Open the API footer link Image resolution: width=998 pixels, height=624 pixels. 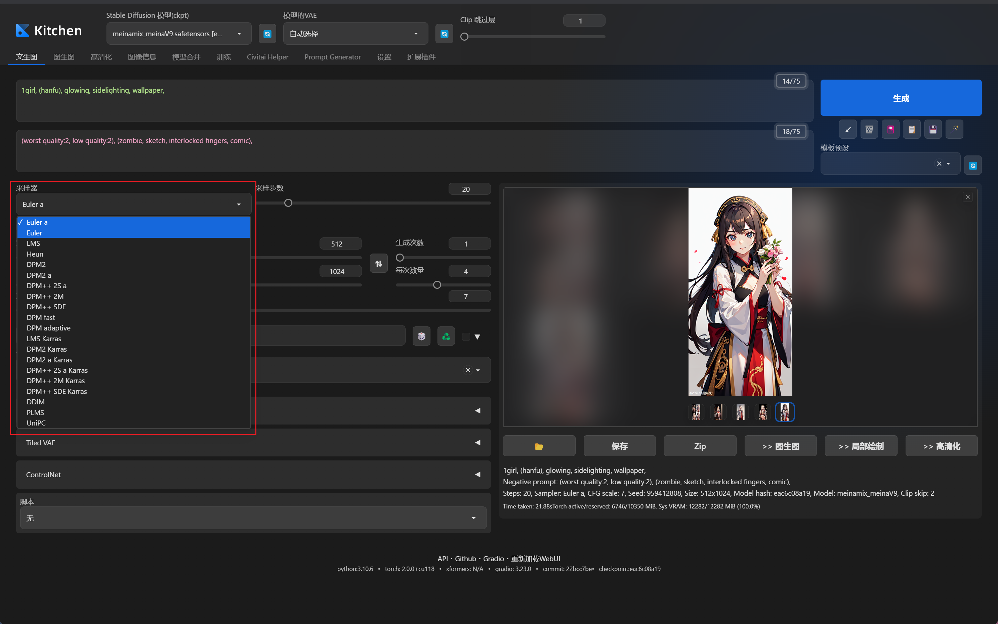coord(443,559)
